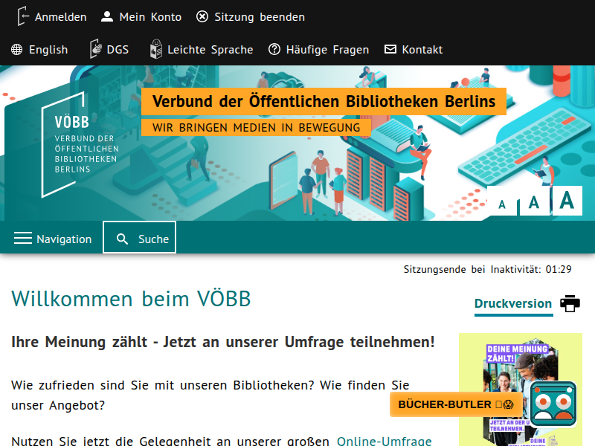
Task: Select smallest font size A
Action: coord(502,204)
